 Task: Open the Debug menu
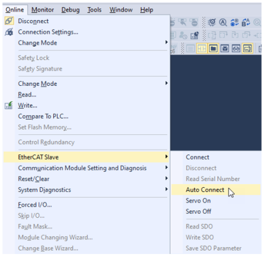coord(70,9)
